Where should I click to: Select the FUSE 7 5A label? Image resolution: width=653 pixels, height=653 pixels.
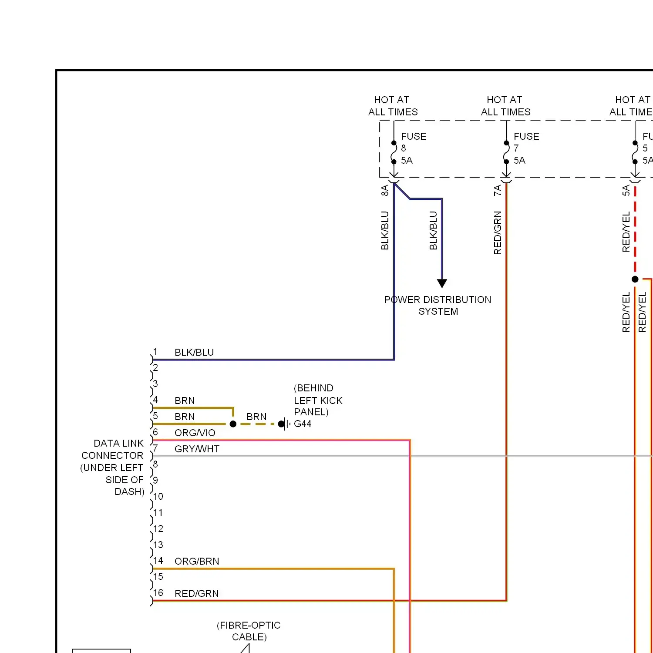(x=526, y=148)
